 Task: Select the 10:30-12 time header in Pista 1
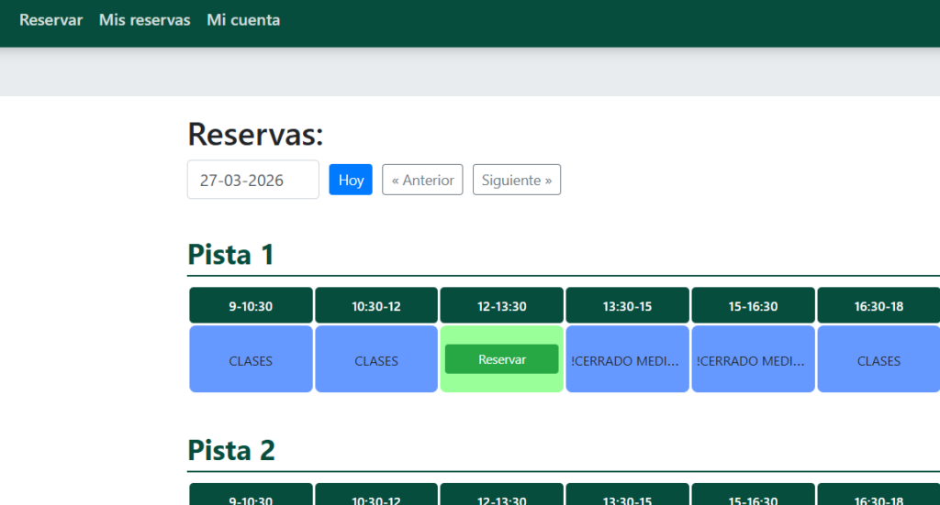[376, 306]
